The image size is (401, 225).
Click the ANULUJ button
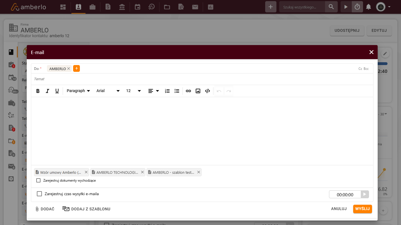tap(339, 209)
